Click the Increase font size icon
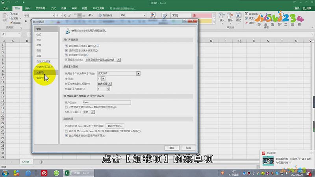Viewport: 315px width, 177px height. 65,15
